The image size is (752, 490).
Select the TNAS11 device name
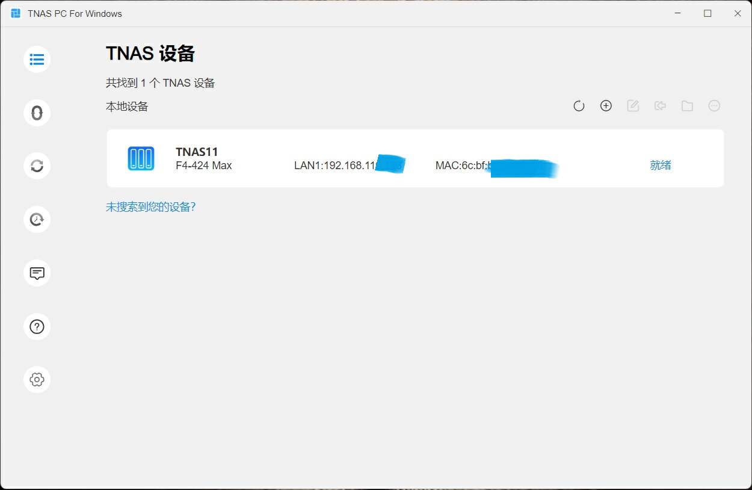[197, 152]
